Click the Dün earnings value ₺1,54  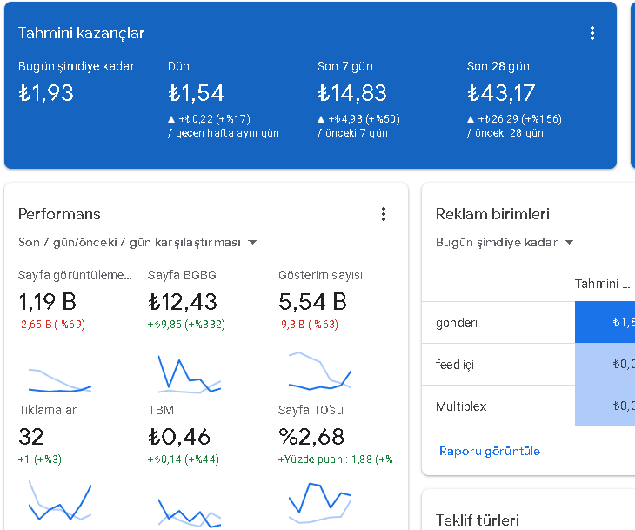point(196,93)
